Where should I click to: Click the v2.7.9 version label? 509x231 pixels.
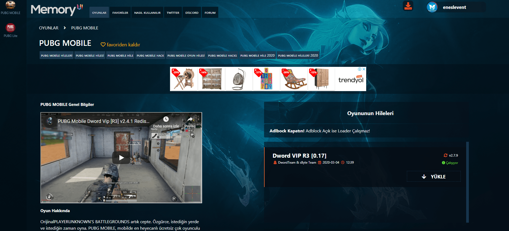point(453,156)
